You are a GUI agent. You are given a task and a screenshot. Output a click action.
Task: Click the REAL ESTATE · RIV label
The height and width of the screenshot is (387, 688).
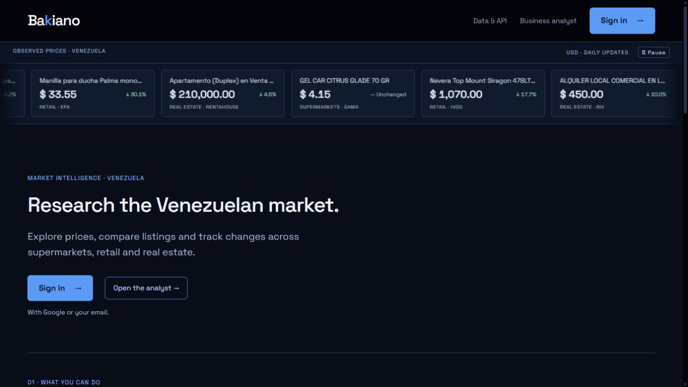582,107
